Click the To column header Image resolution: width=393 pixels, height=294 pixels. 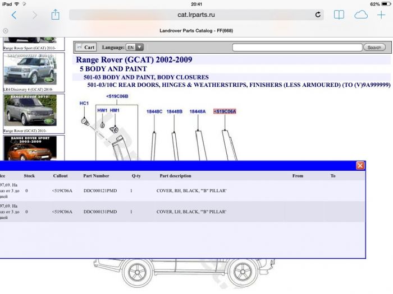click(x=333, y=176)
